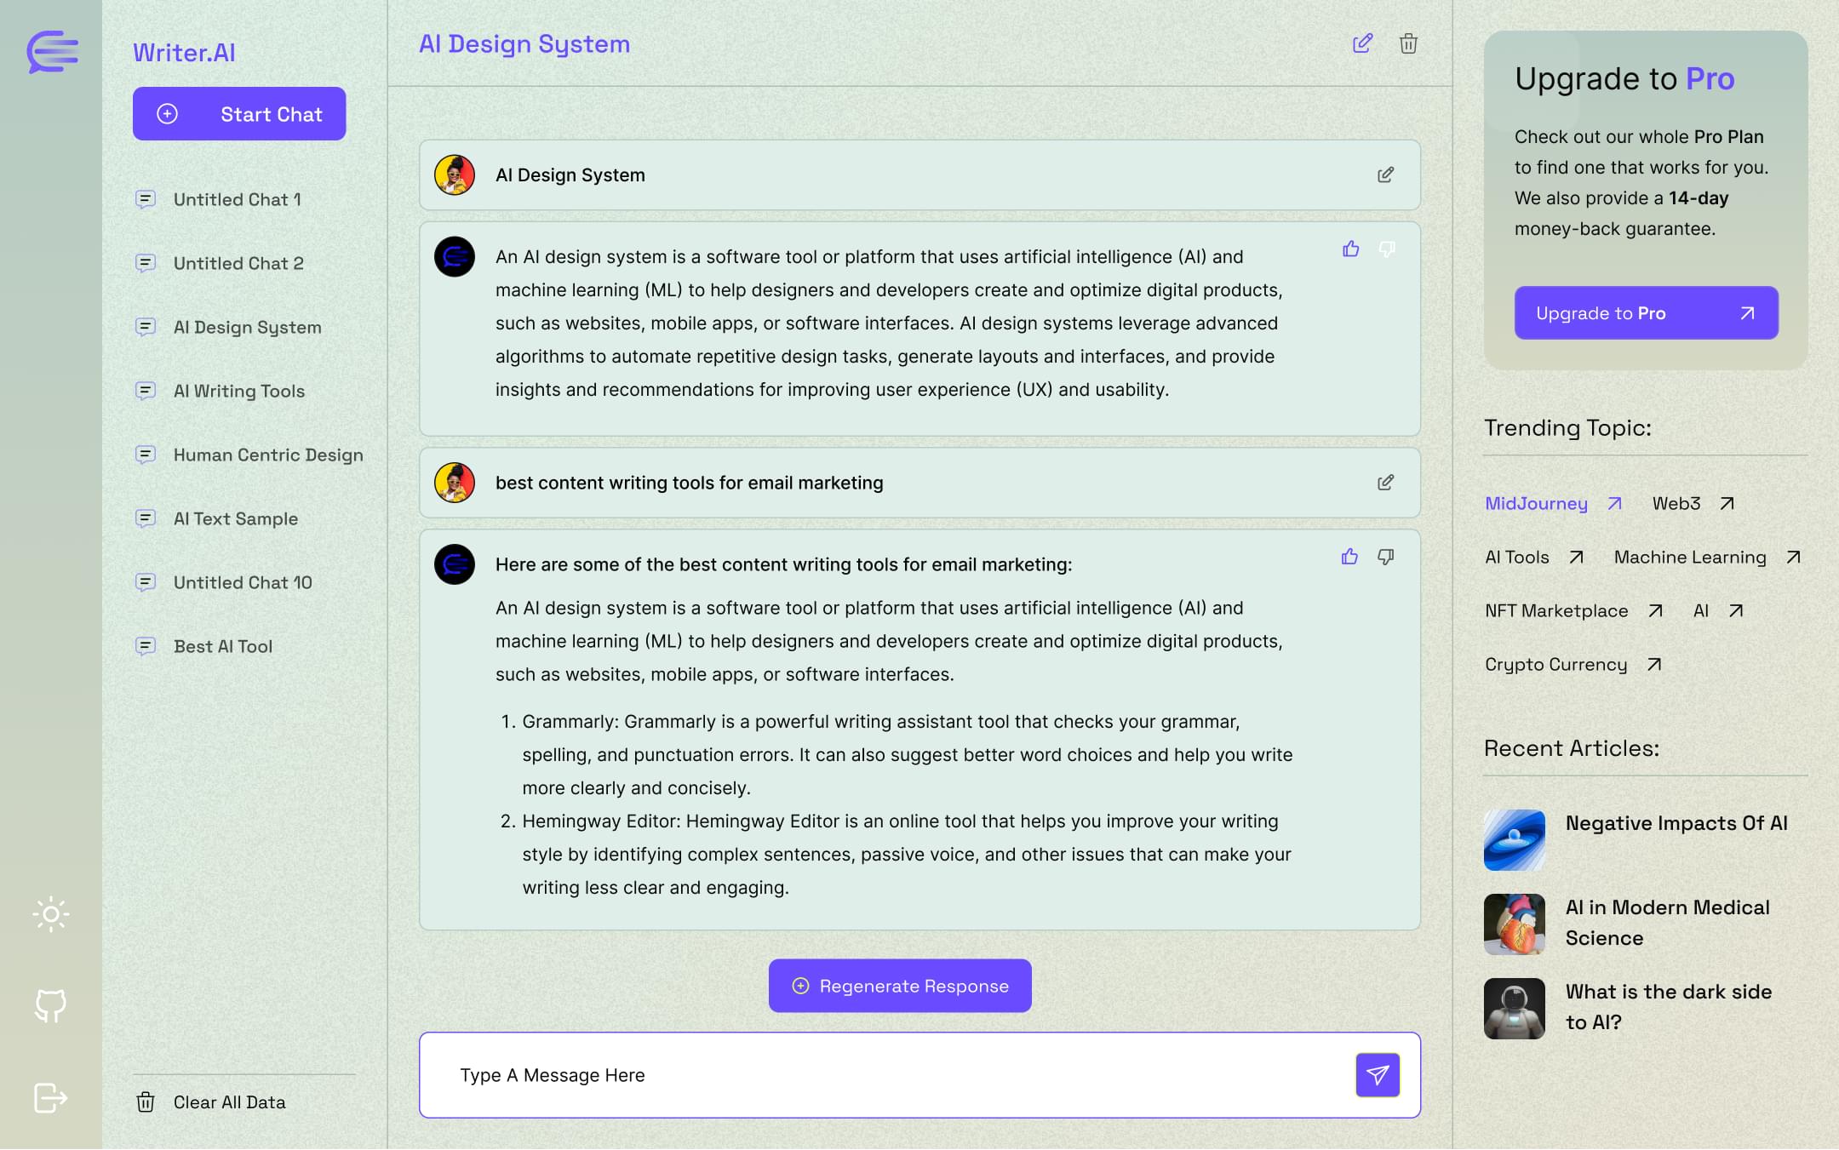Viewport: 1839px width, 1150px height.
Task: Send message using the paper plane icon
Action: tap(1377, 1075)
